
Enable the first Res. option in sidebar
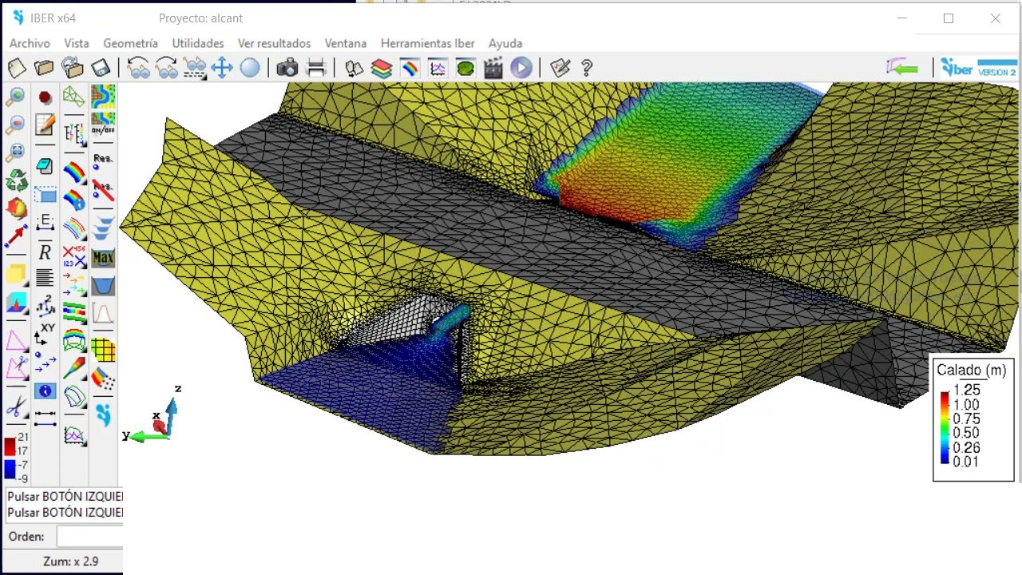tap(104, 160)
